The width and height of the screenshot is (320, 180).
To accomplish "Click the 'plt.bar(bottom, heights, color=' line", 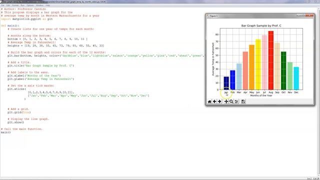I will (105, 55).
